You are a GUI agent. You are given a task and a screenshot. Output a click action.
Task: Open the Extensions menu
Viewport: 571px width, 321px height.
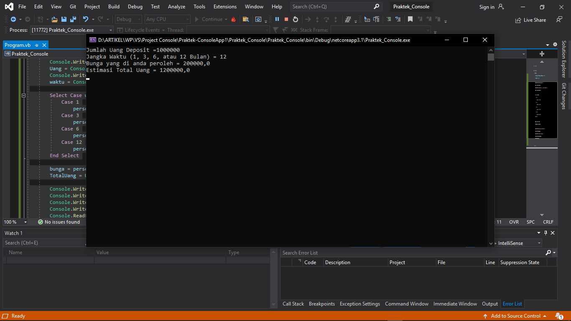coord(225,7)
